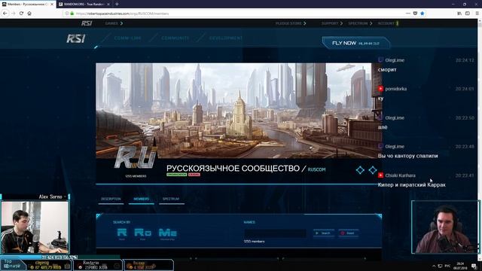Click small RSI logo in top bar
482x271 pixels.
coord(87,23)
